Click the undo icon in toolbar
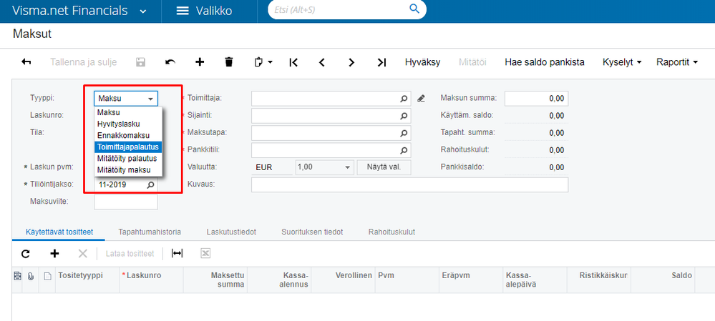This screenshot has height=321, width=715. point(170,62)
